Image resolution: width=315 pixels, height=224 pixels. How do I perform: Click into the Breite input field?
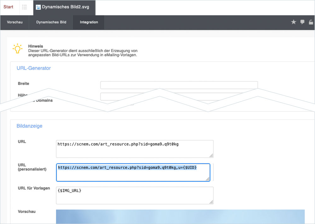[x=179, y=85]
